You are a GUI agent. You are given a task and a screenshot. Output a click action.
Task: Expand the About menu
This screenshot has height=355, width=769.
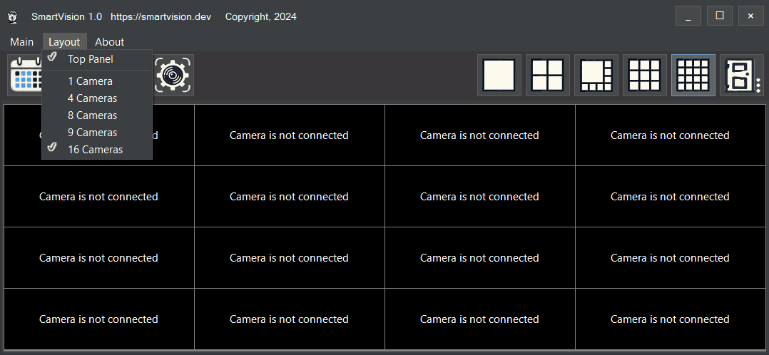click(x=109, y=42)
